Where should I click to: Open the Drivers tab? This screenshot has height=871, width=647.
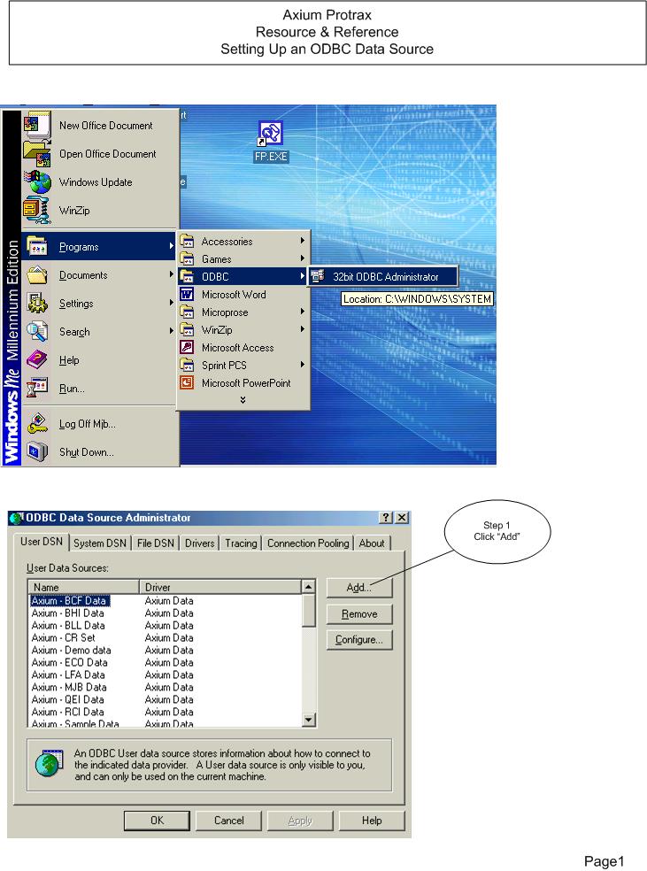[x=199, y=543]
